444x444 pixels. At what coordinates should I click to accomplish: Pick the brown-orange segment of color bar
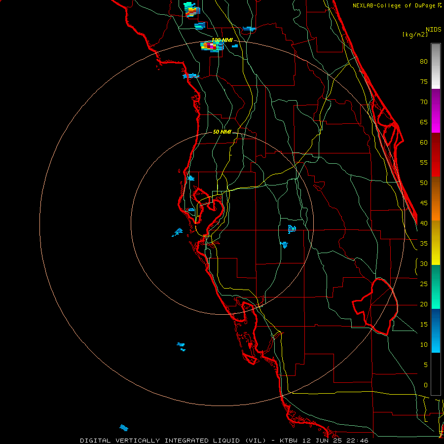tap(436, 198)
